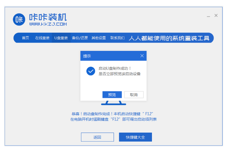Click the WWW.KKZJ.COM website text

[x=48, y=24]
